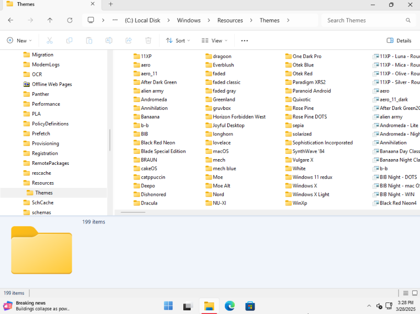Click the navigation pane vertical scrollbar
The image size is (420, 314).
click(109, 141)
